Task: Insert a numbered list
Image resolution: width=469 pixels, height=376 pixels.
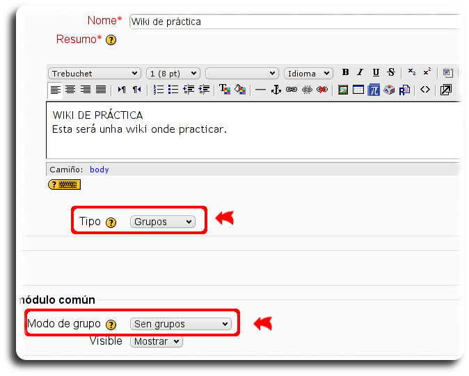Action: click(158, 90)
